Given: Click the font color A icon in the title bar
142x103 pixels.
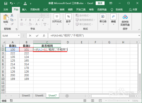Looking at the screenshot, I should [x=25, y=3].
